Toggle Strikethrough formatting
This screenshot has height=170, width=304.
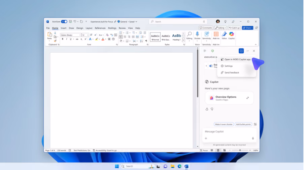pyautogui.click(x=77, y=39)
